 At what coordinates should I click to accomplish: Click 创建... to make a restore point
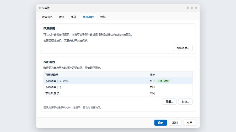tap(185, 102)
